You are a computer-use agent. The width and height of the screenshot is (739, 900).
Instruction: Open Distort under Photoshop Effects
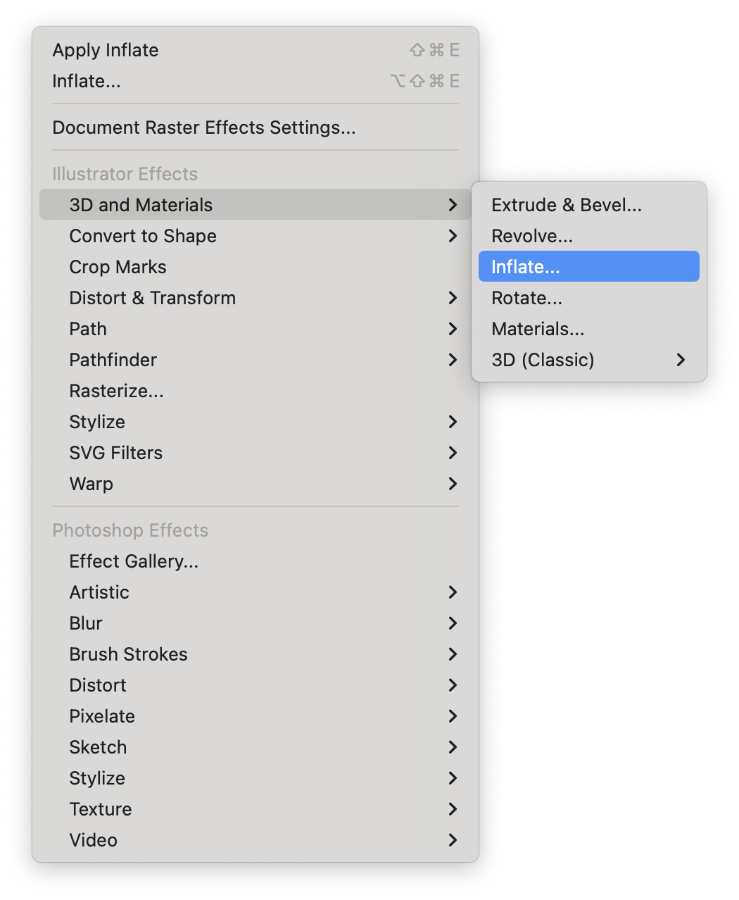255,685
